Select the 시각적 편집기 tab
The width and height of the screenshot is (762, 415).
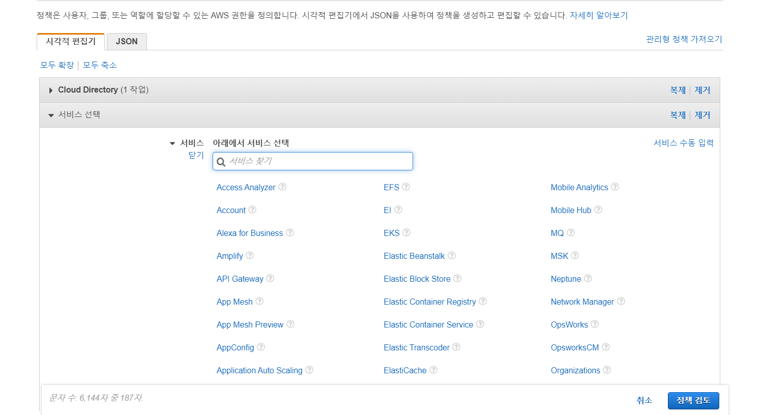coord(71,42)
